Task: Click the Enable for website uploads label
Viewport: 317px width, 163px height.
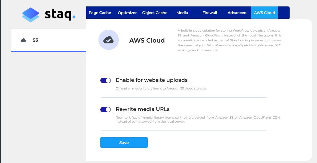Action: (151, 80)
